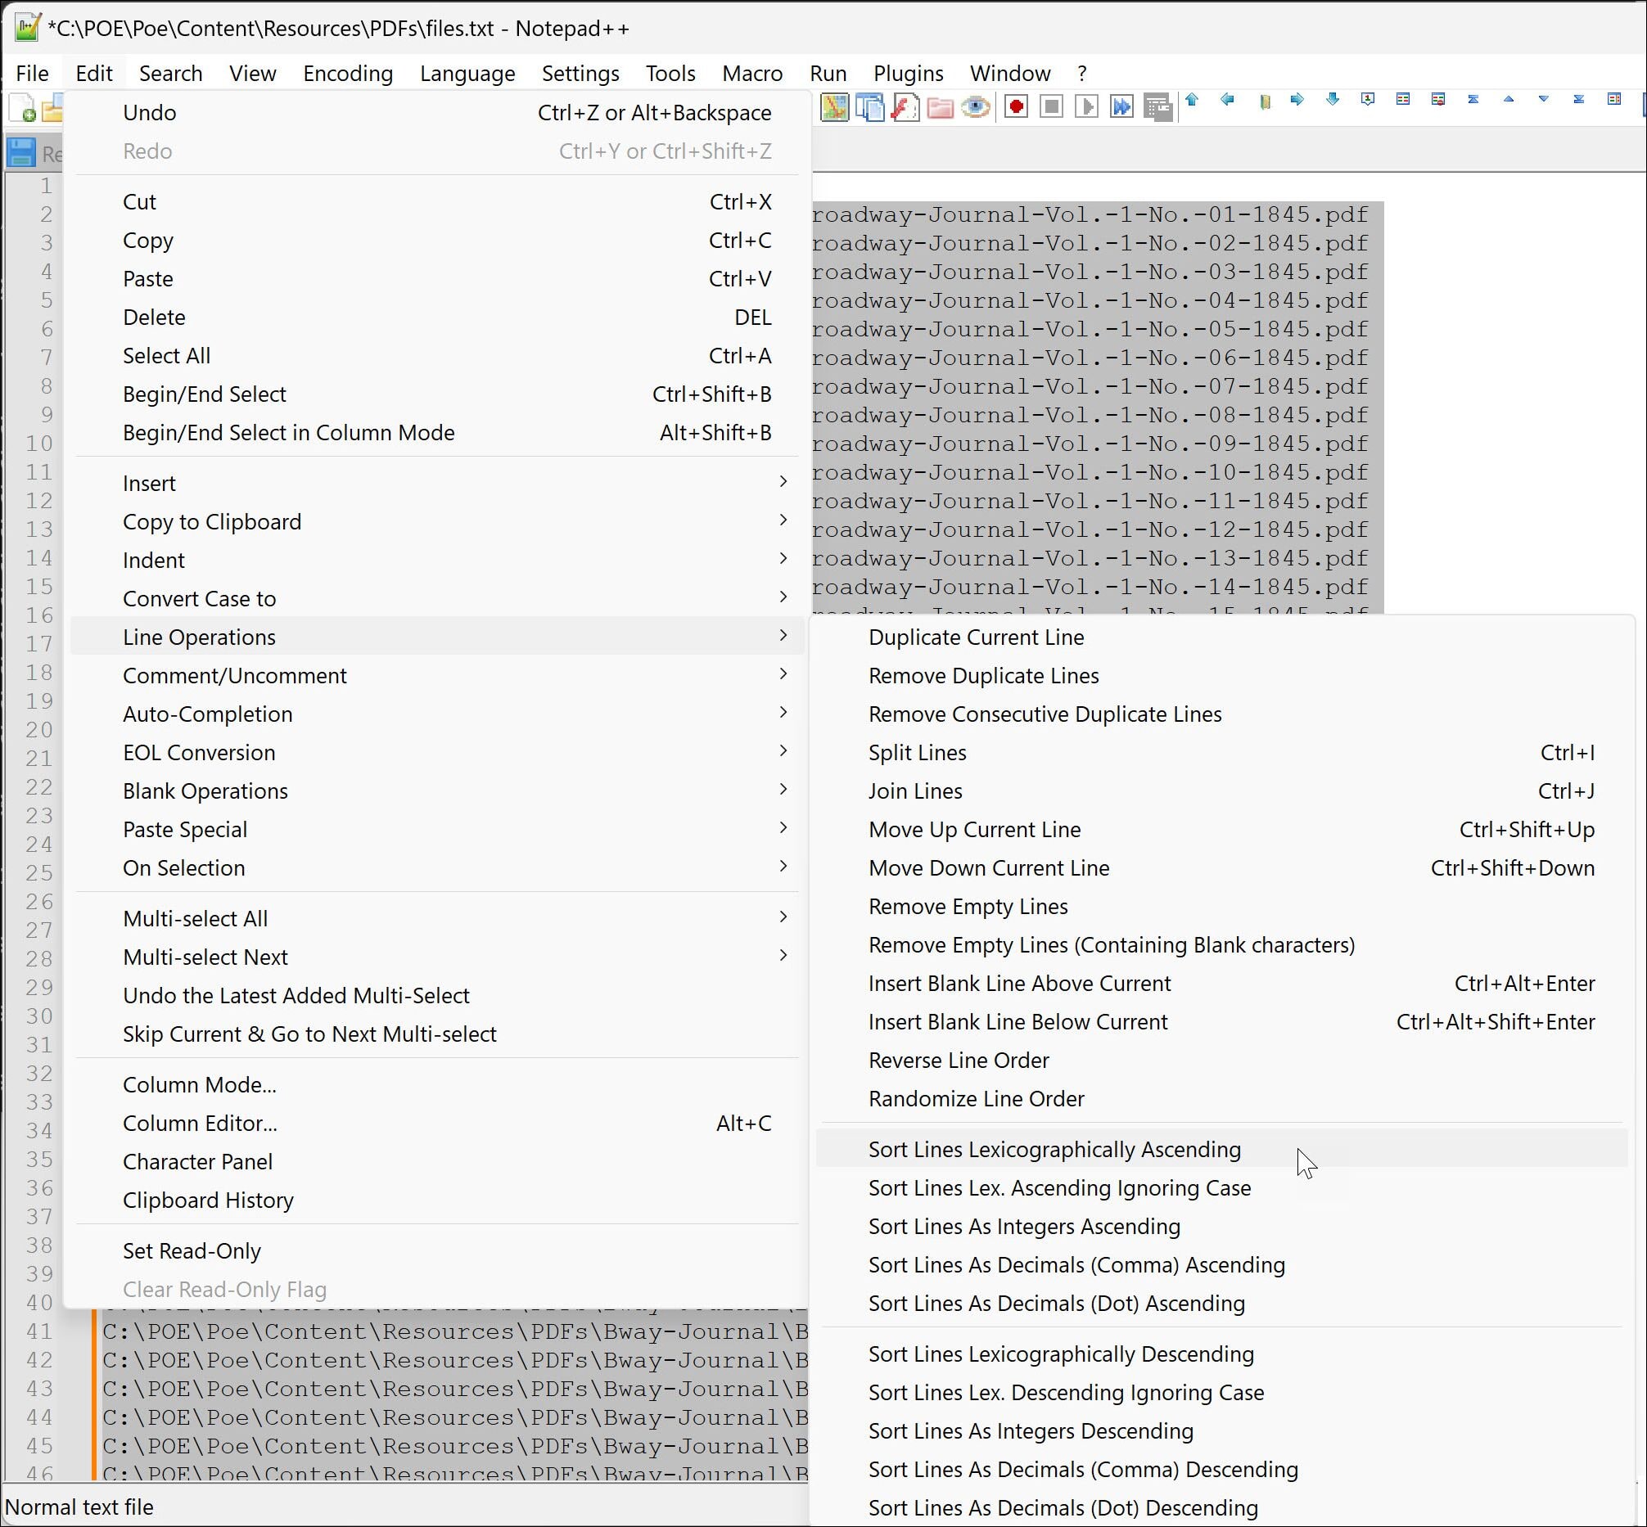The image size is (1647, 1527).
Task: Run the macro multiple times
Action: click(1121, 107)
